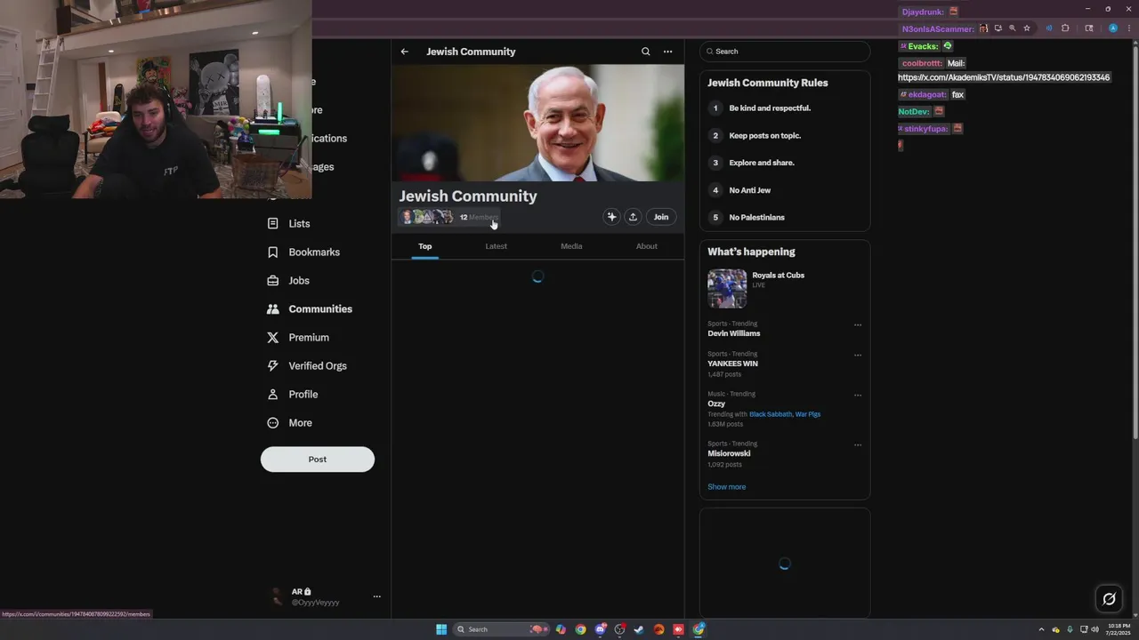The width and height of the screenshot is (1139, 640).
Task: Open Premium in the sidebar
Action: 299,338
